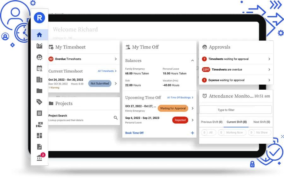Switch to Next Shift tab

tap(262, 122)
